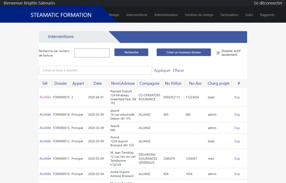Viewport: 286px width, 183px height.
Task: Click Se déconnecter to log out
Action: pos(268,3)
